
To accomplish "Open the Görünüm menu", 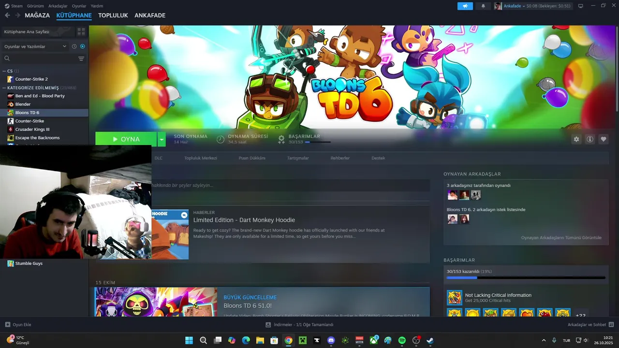I will coord(35,6).
